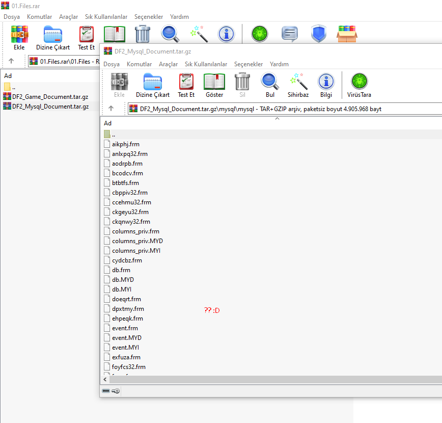Click info icon in 01.Files.rar toolbar

point(226,34)
